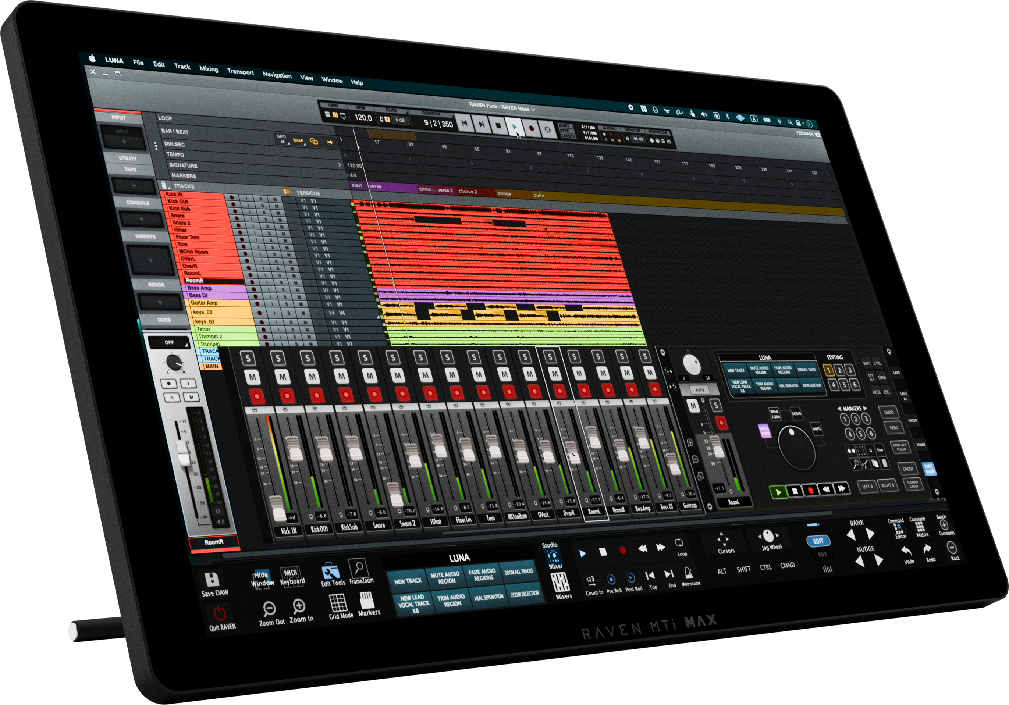The height and width of the screenshot is (705, 1009).
Task: Open the MIDI Keyboard panel
Action: tap(291, 577)
